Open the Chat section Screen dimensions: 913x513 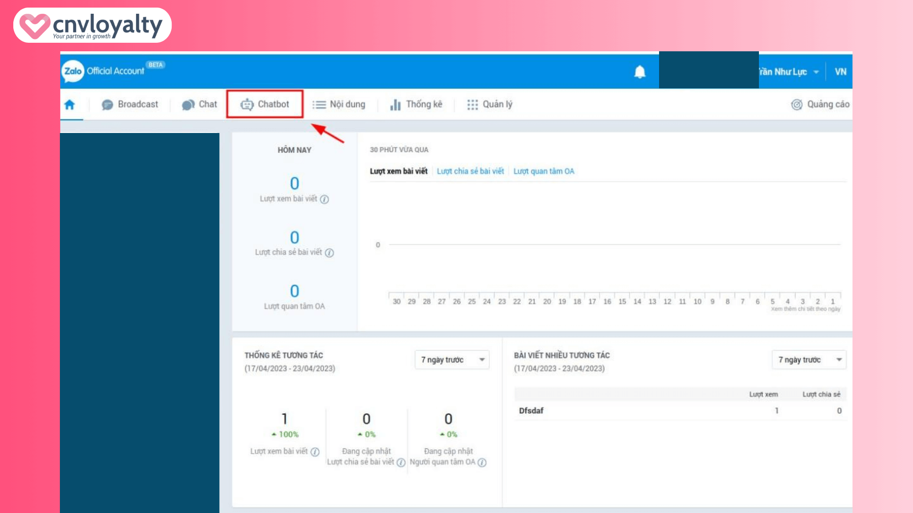point(199,104)
